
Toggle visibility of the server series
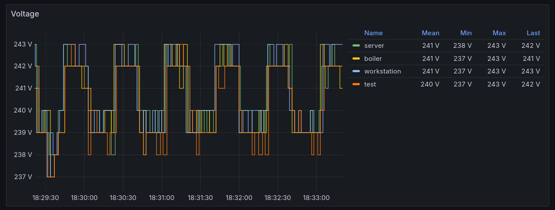[374, 46]
